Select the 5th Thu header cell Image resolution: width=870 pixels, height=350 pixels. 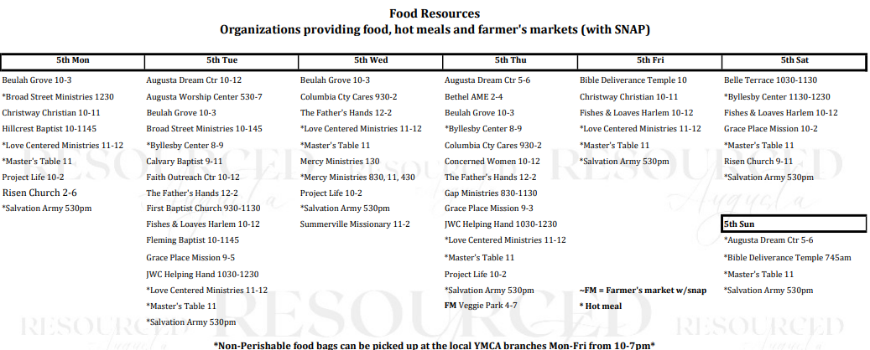pos(510,60)
